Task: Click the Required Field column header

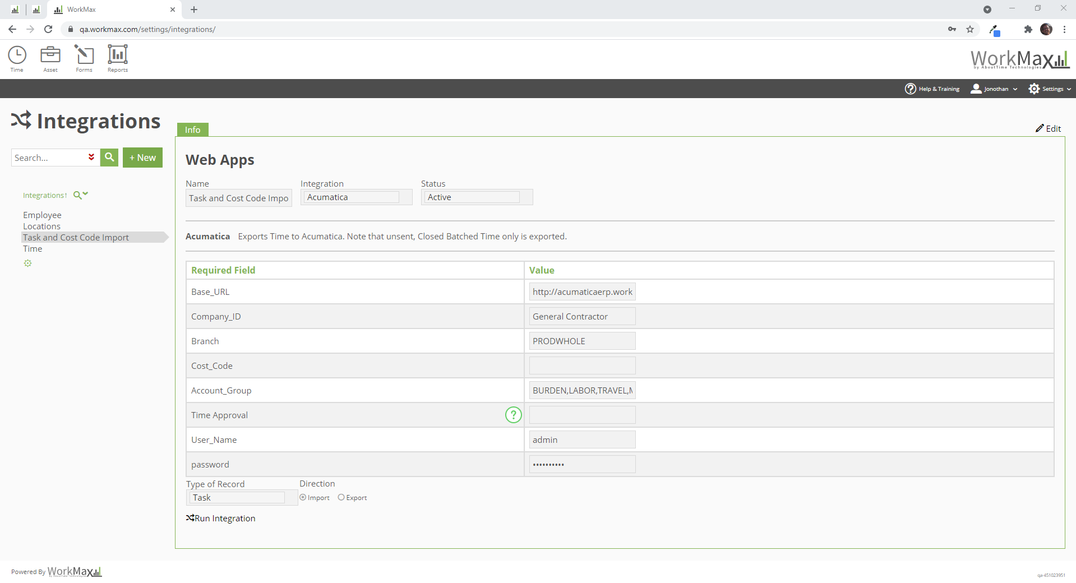Action: pyautogui.click(x=223, y=270)
